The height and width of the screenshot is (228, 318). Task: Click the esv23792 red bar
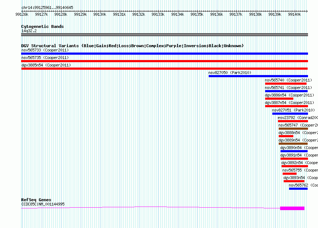(293, 121)
